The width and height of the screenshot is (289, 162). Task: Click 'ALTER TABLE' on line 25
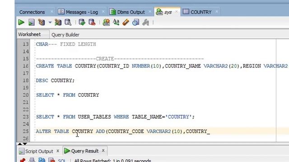tap(52, 131)
